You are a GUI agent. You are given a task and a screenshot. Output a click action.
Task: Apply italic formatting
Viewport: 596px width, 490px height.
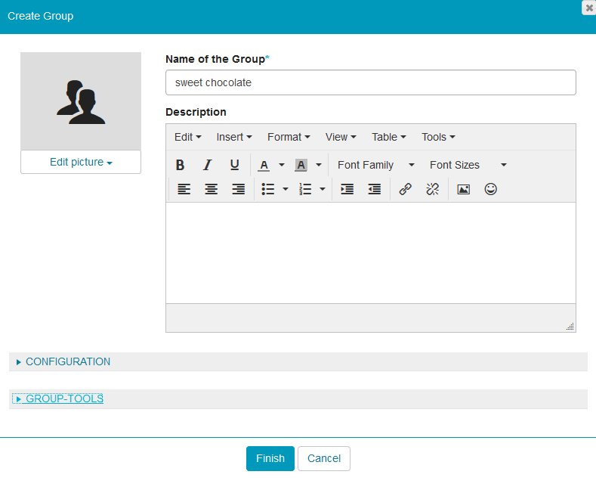pyautogui.click(x=207, y=165)
